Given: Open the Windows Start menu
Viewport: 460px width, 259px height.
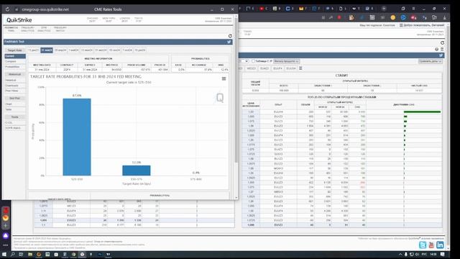Looking at the screenshot, I should pos(4,254).
